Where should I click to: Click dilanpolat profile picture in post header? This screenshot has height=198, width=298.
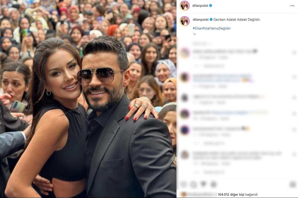click(184, 6)
